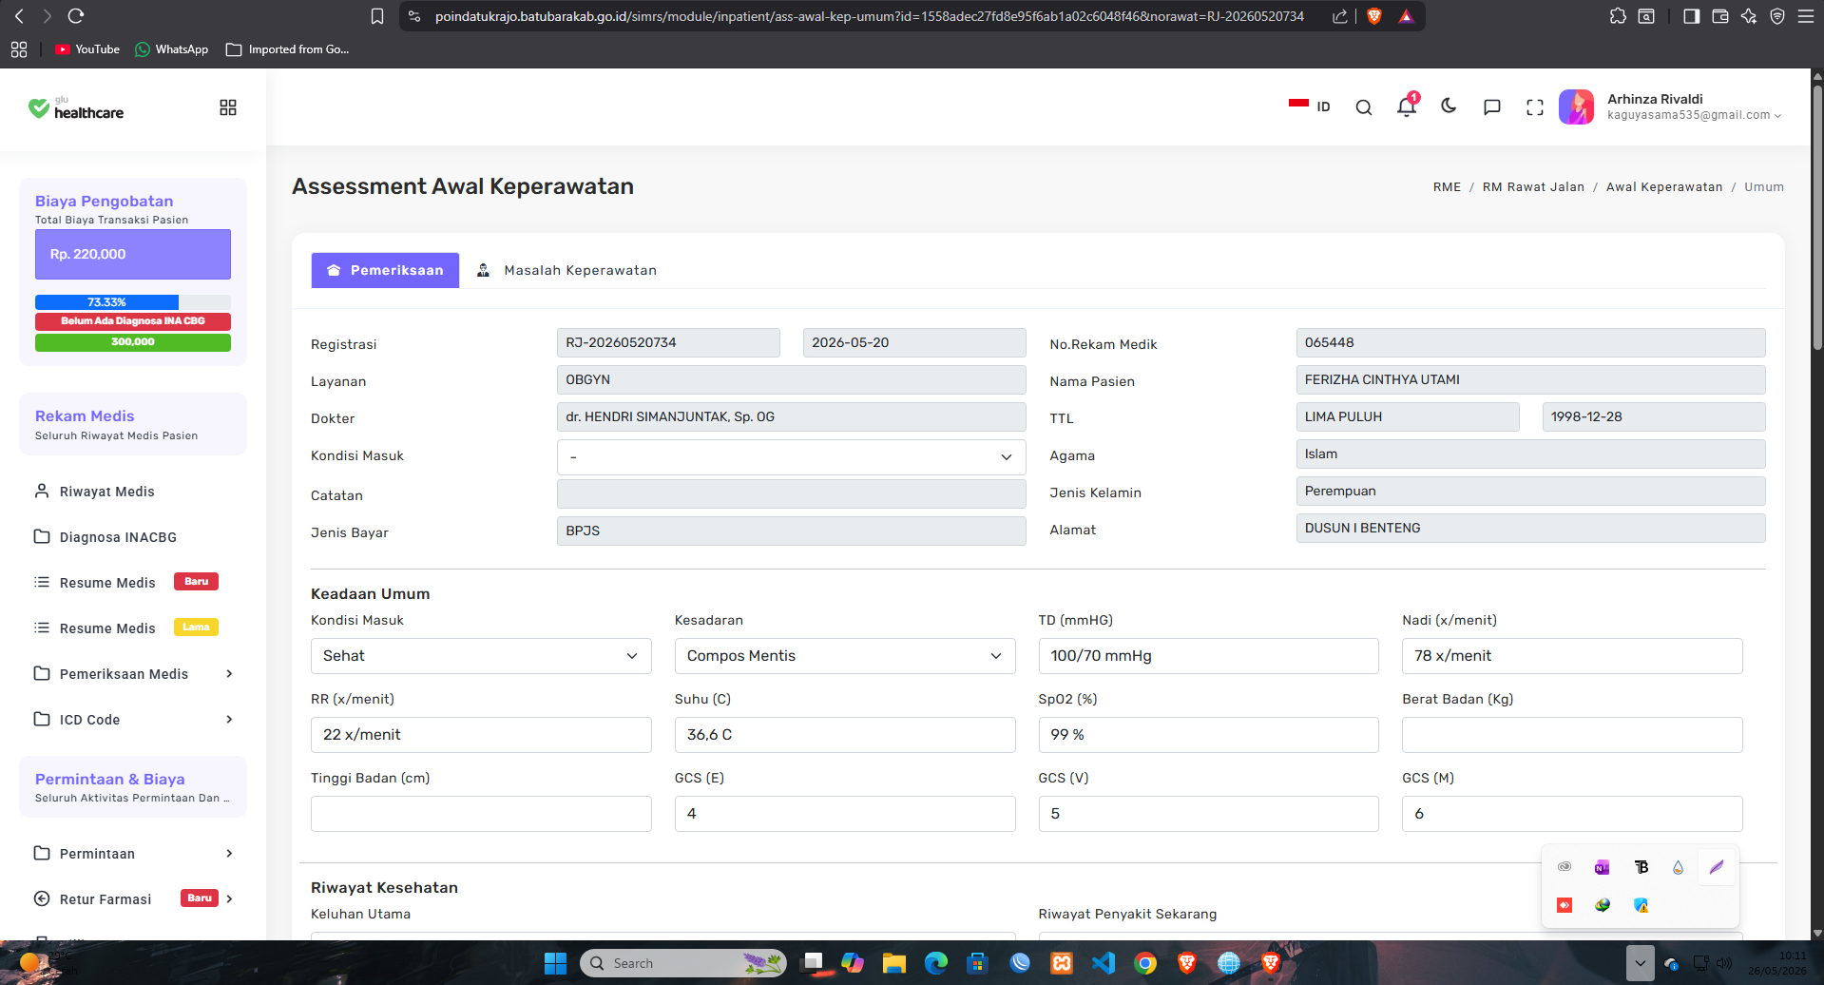
Task: Toggle dark mode moon icon
Action: pos(1449,106)
